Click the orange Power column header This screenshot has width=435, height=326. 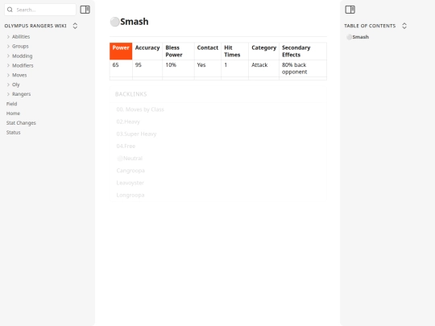point(121,51)
